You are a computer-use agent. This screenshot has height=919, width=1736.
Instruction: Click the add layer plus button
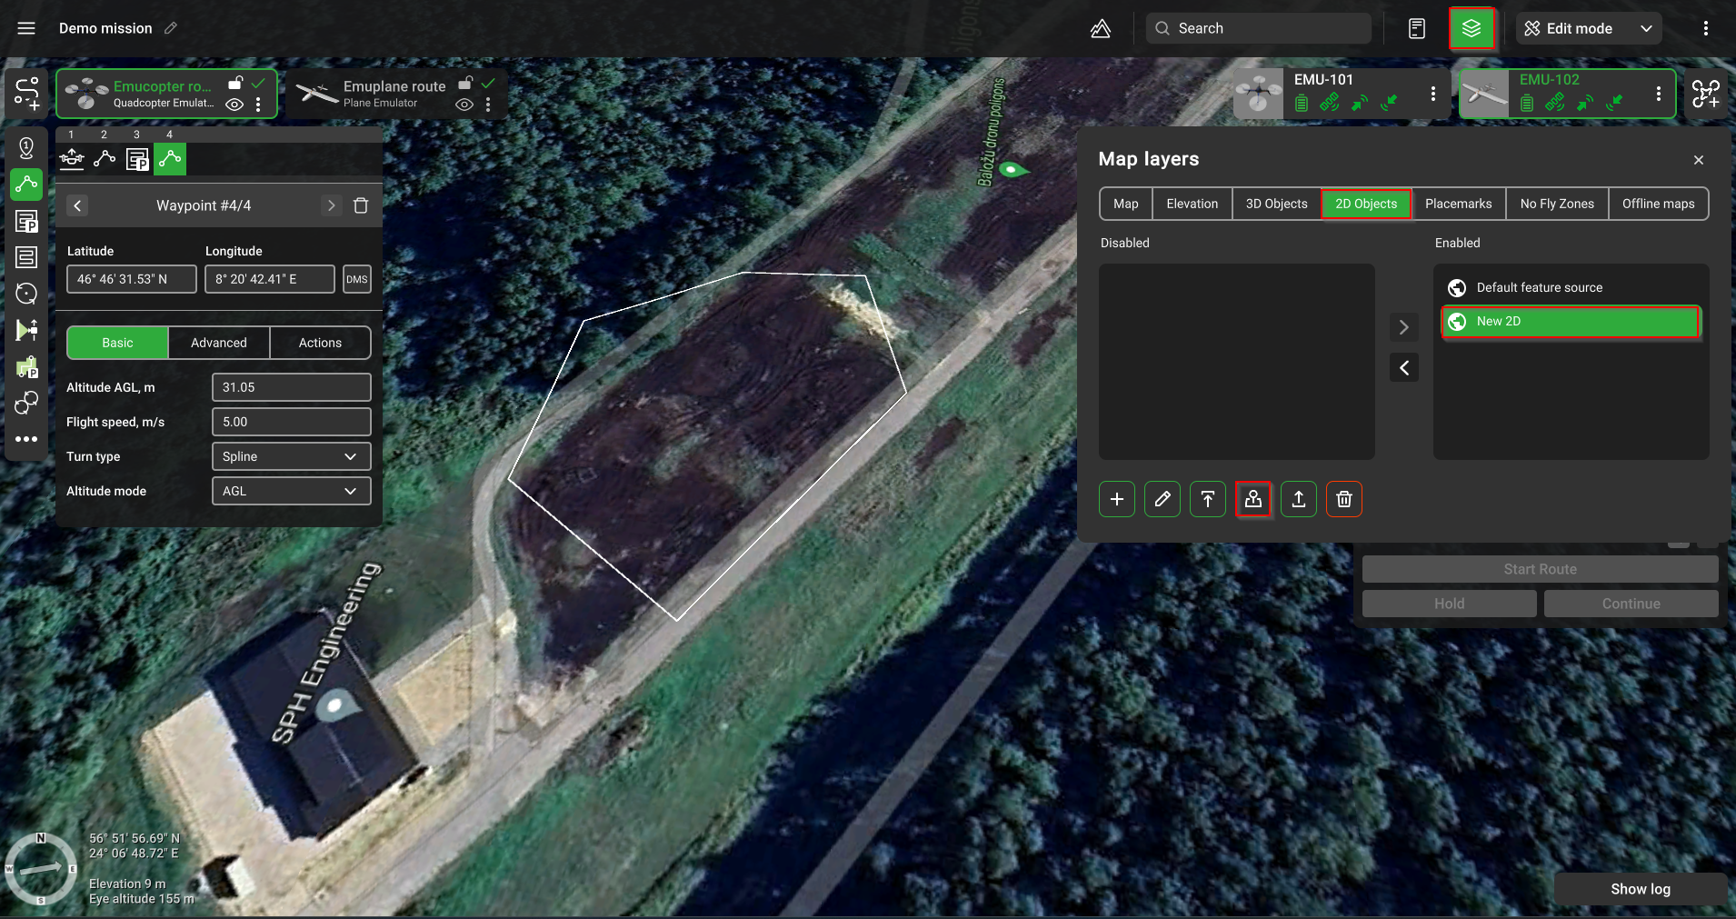pos(1116,499)
